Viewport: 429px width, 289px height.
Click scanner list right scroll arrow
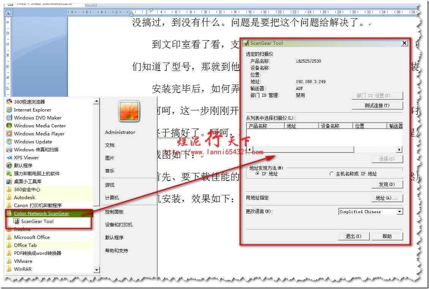tap(400, 149)
